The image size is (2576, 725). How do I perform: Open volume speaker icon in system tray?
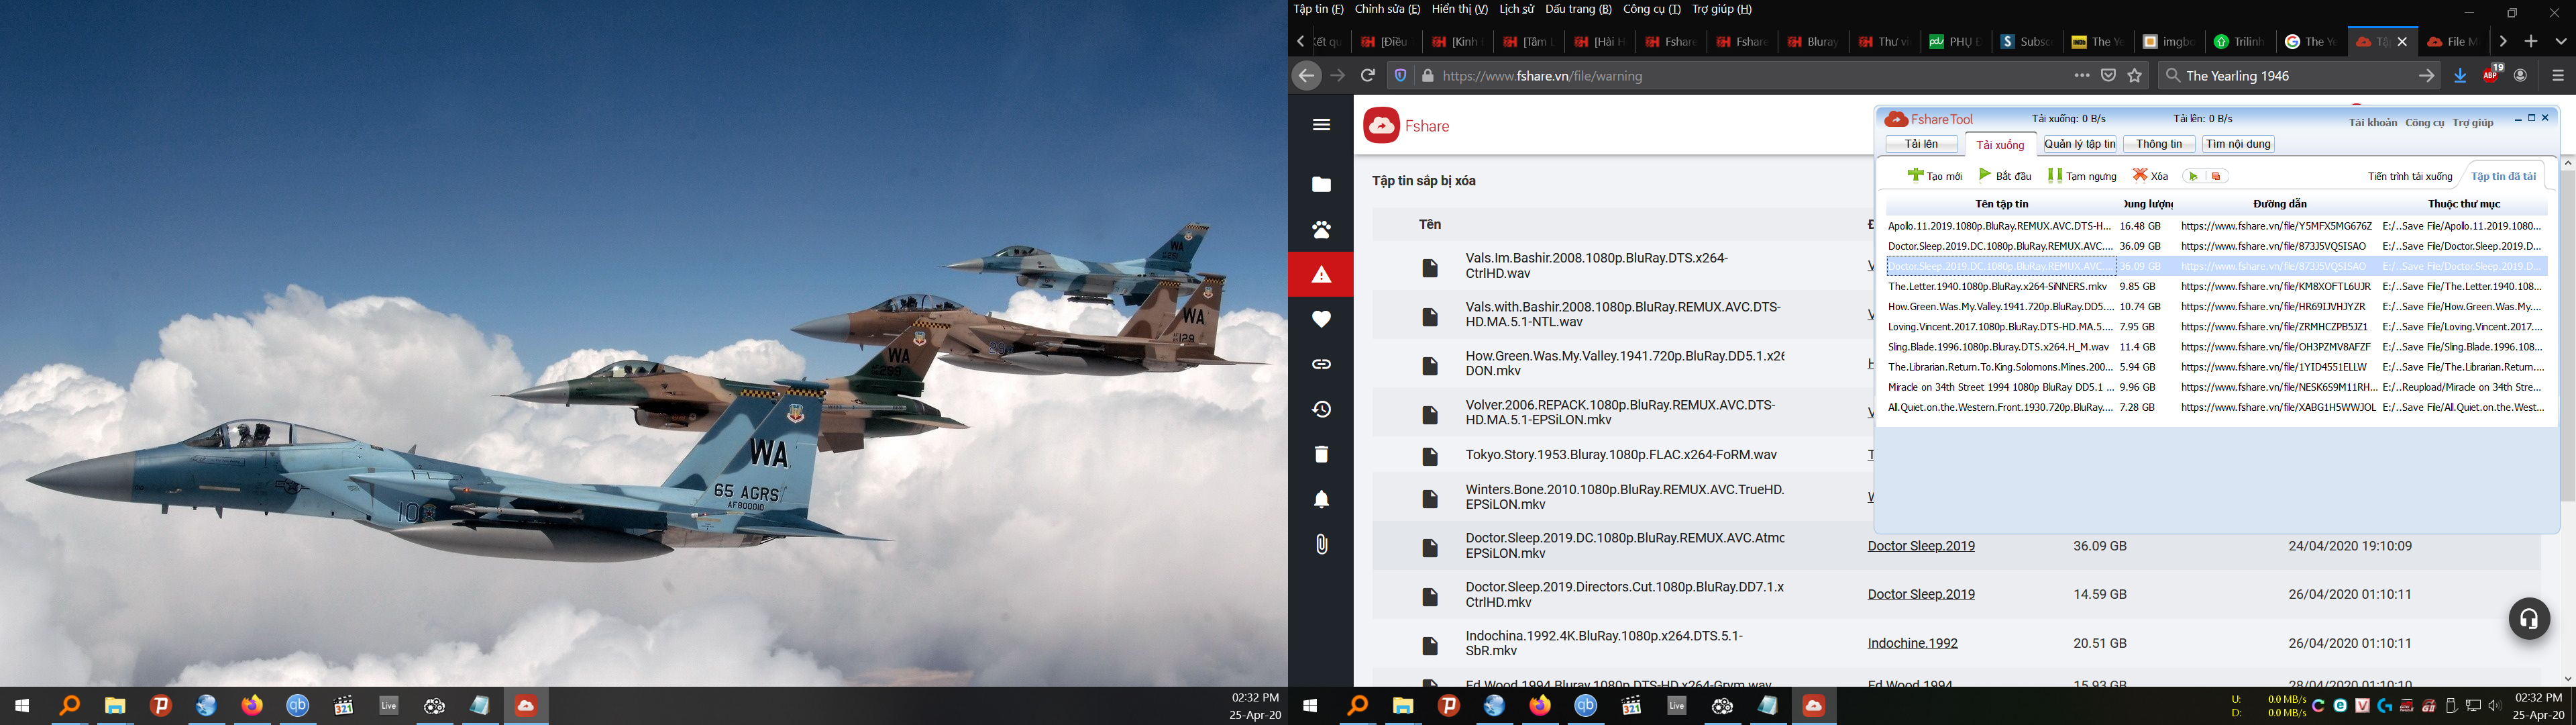[x=2495, y=706]
